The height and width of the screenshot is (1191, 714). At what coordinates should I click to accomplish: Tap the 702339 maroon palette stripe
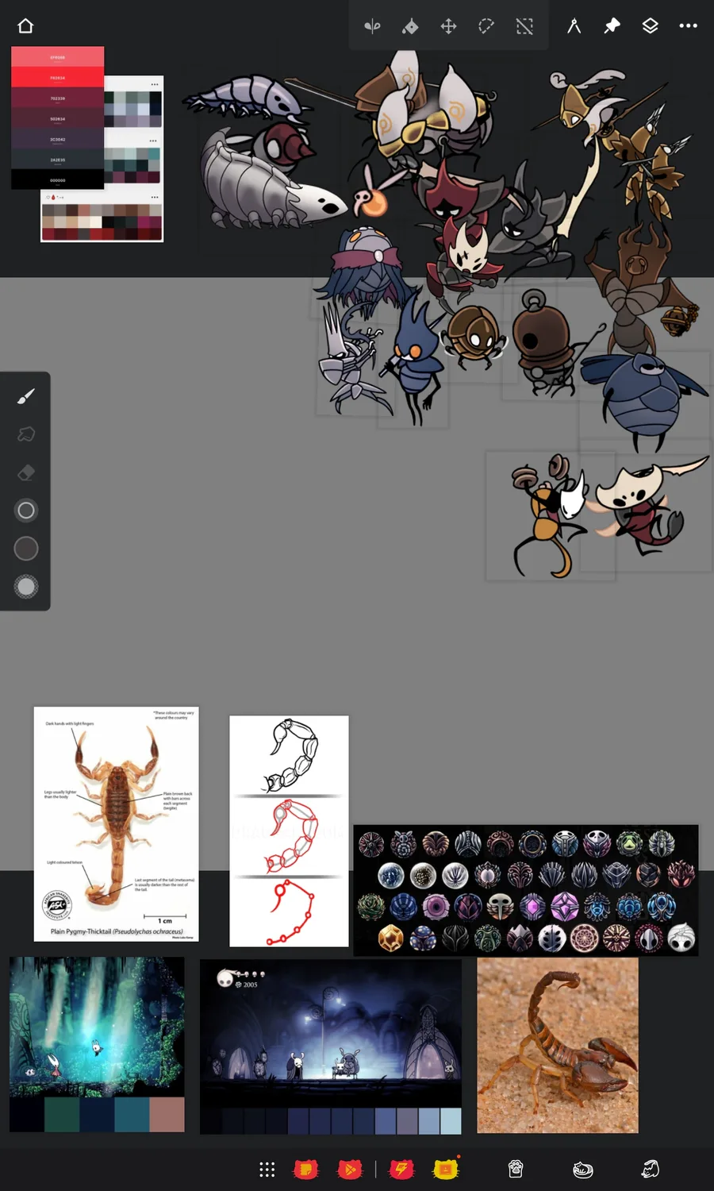pos(57,98)
